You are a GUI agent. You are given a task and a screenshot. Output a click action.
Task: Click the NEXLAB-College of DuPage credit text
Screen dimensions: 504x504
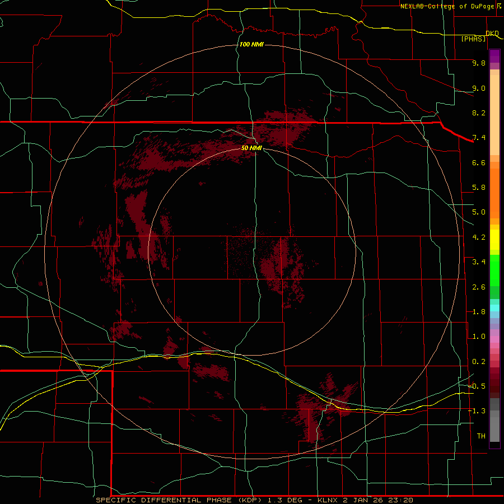(x=447, y=6)
